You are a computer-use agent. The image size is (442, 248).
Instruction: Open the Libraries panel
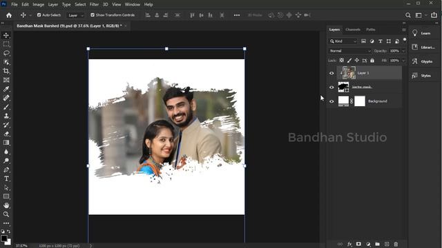(x=423, y=48)
